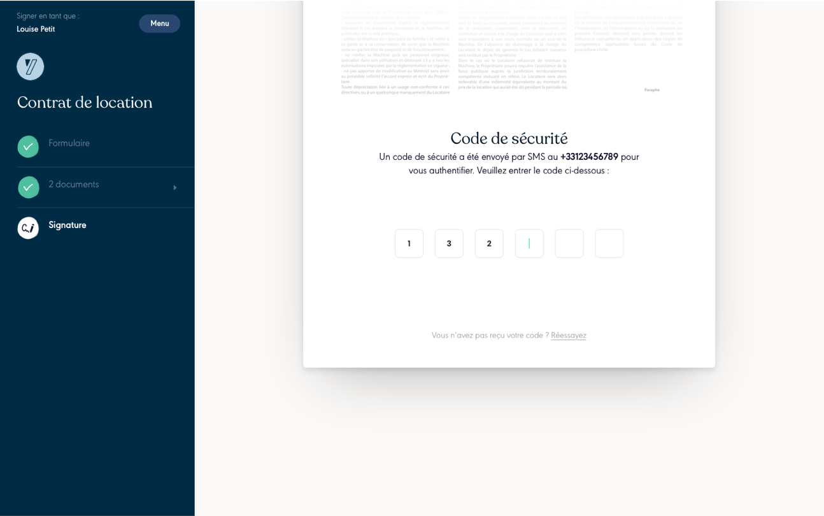The height and width of the screenshot is (516, 824).
Task: Click the first code box containing 1
Action: 409,243
